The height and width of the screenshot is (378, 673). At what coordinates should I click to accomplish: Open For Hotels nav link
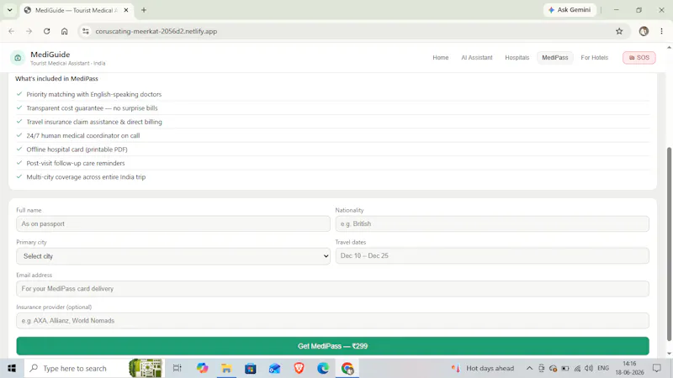coord(595,57)
